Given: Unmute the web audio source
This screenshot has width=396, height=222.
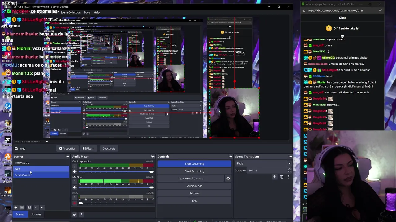Looking at the screenshot, I should [75, 203].
